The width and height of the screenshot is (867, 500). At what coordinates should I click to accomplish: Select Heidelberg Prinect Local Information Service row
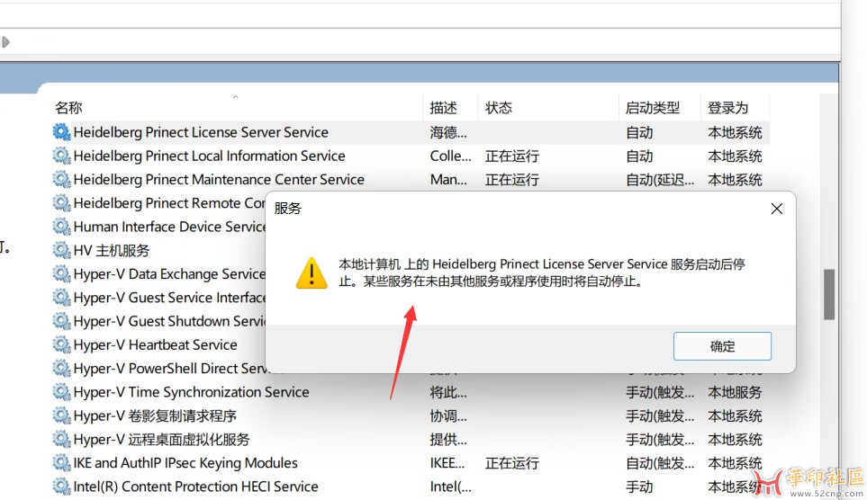(409, 156)
